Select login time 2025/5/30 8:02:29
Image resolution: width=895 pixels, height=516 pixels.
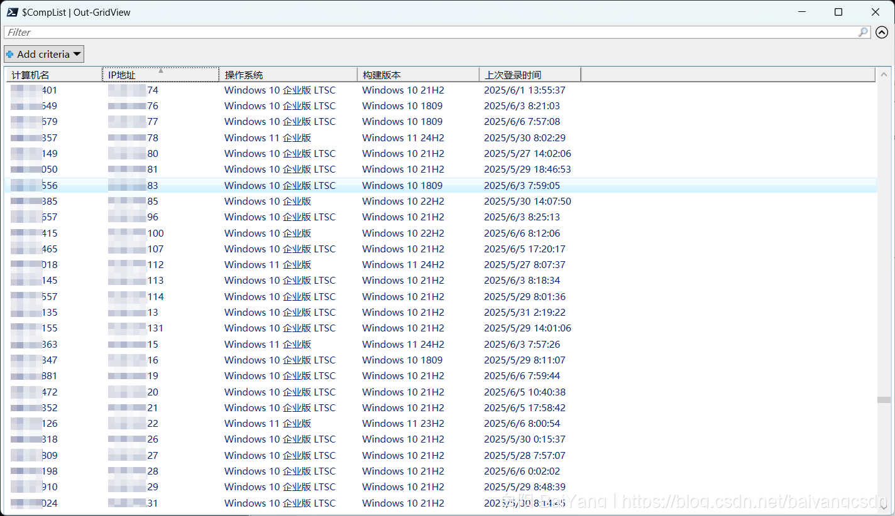[525, 137]
